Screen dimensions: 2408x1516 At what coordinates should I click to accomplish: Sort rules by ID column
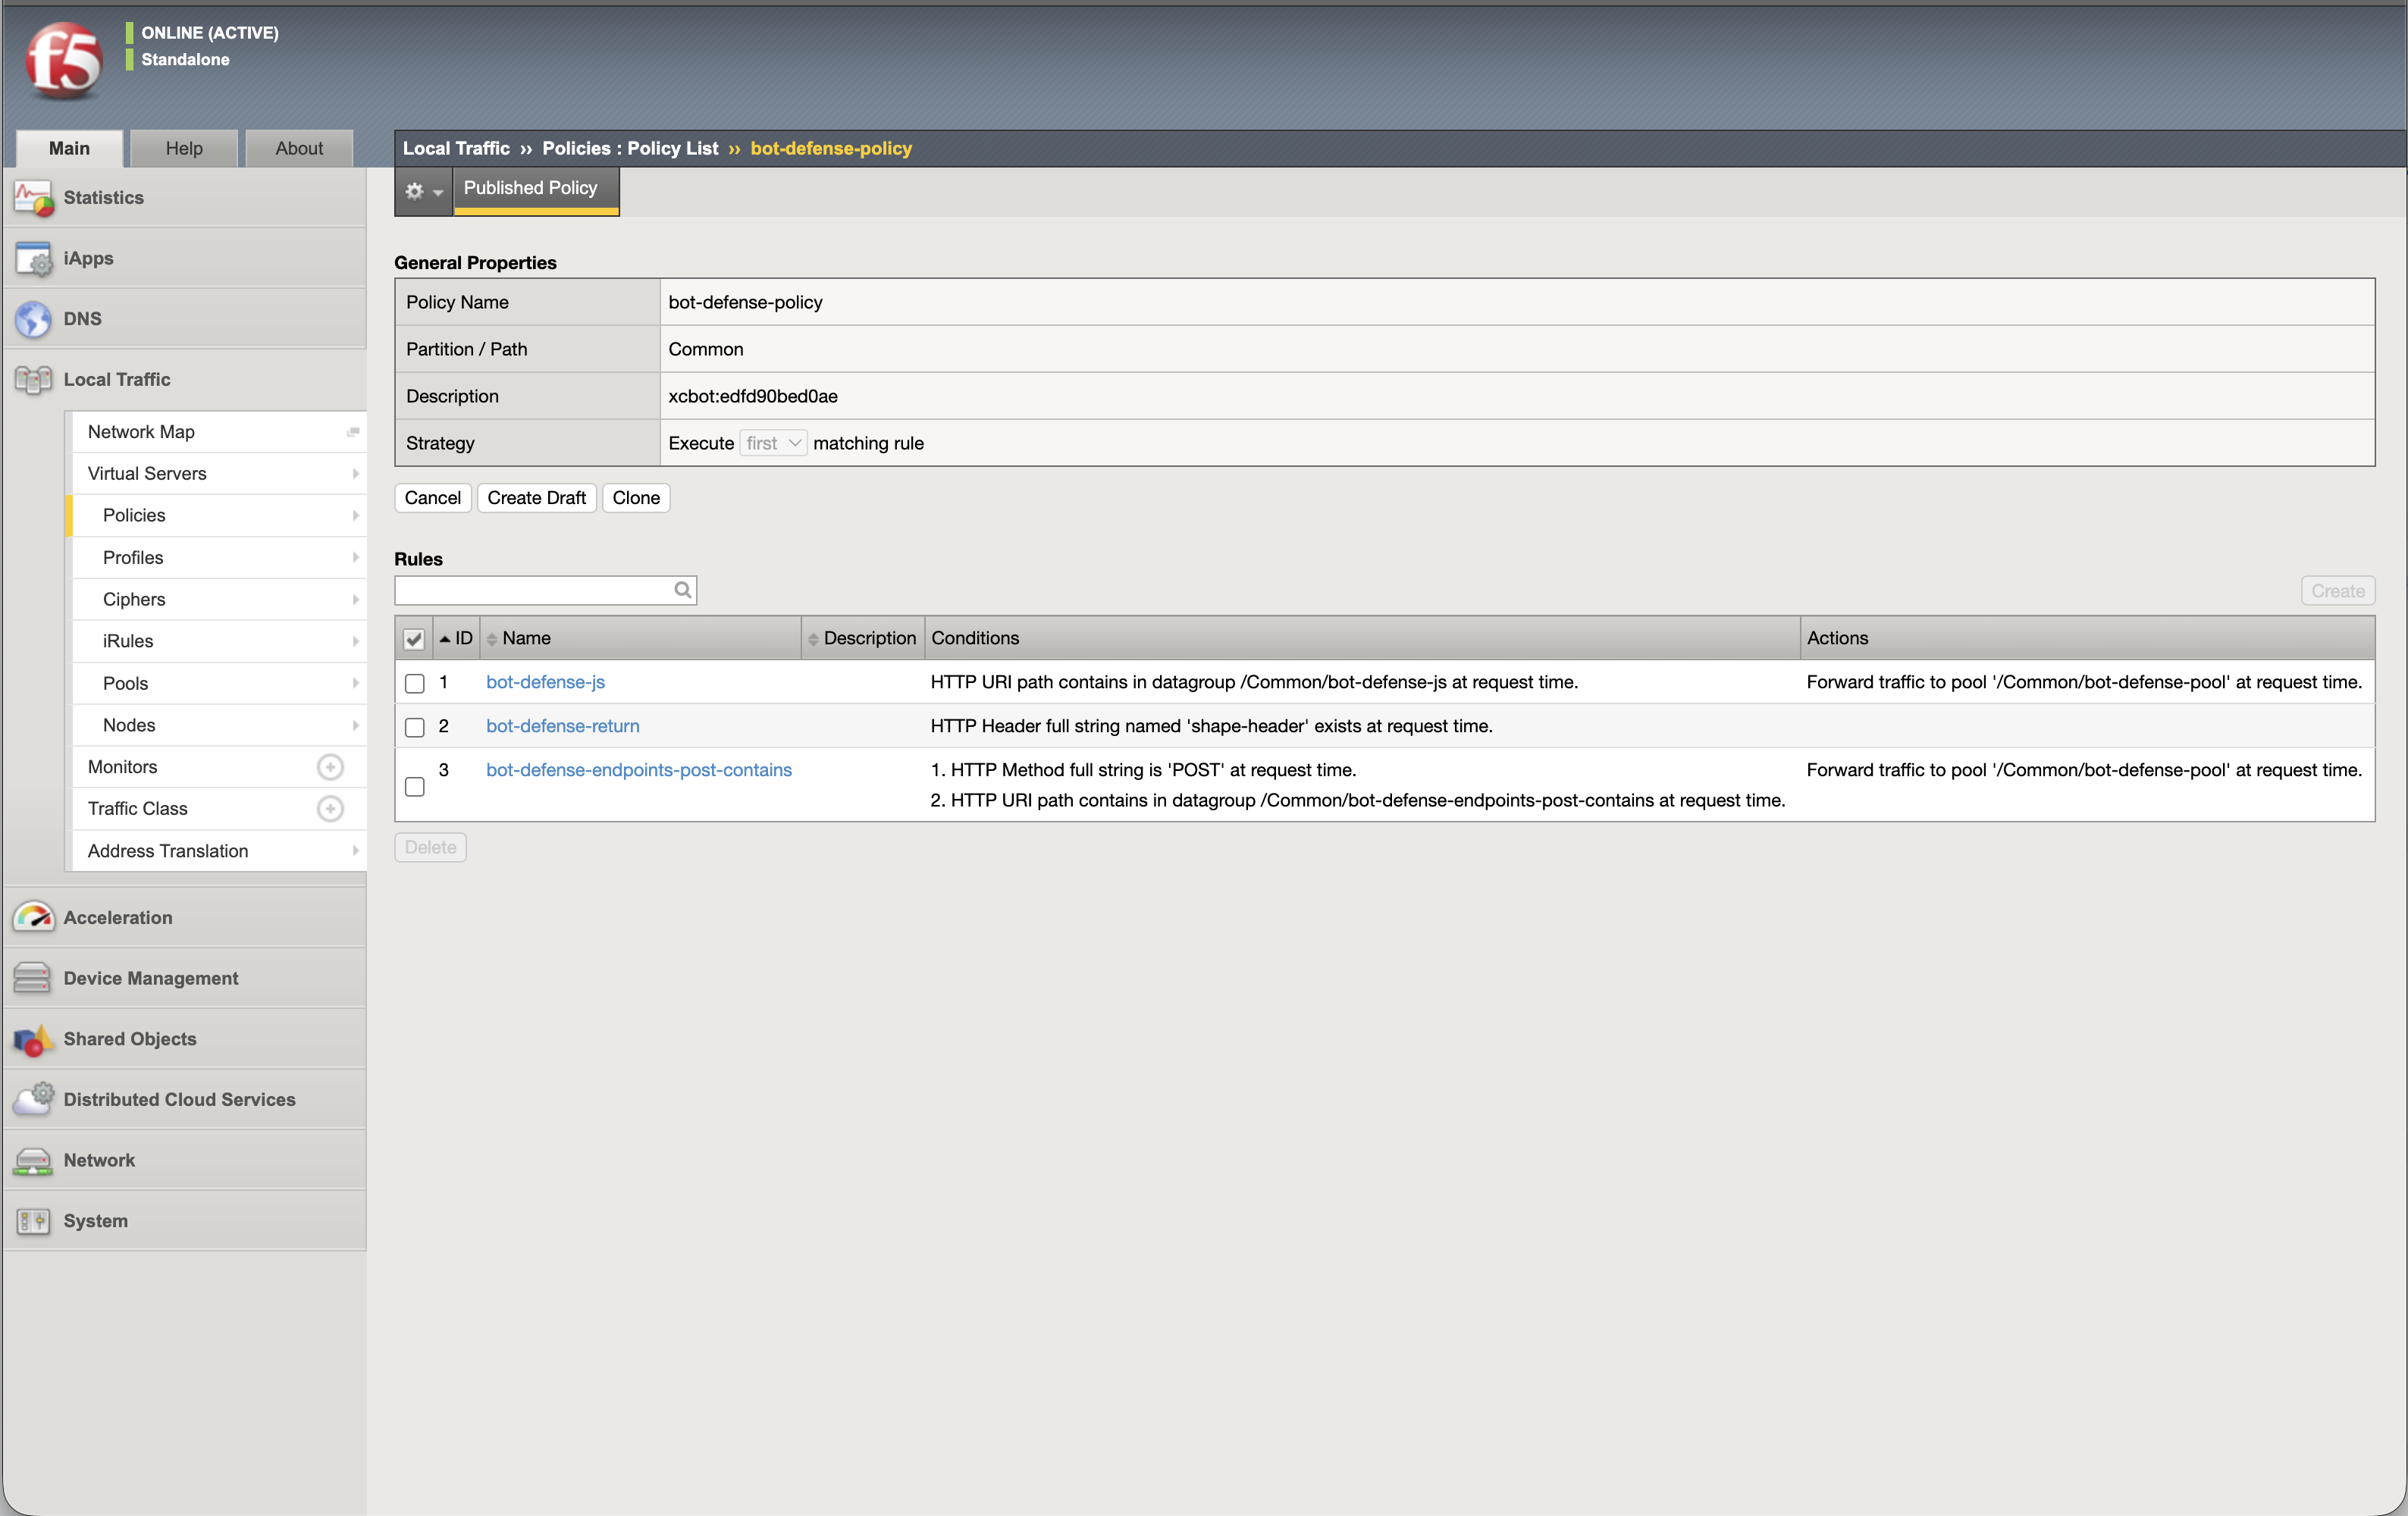456,638
